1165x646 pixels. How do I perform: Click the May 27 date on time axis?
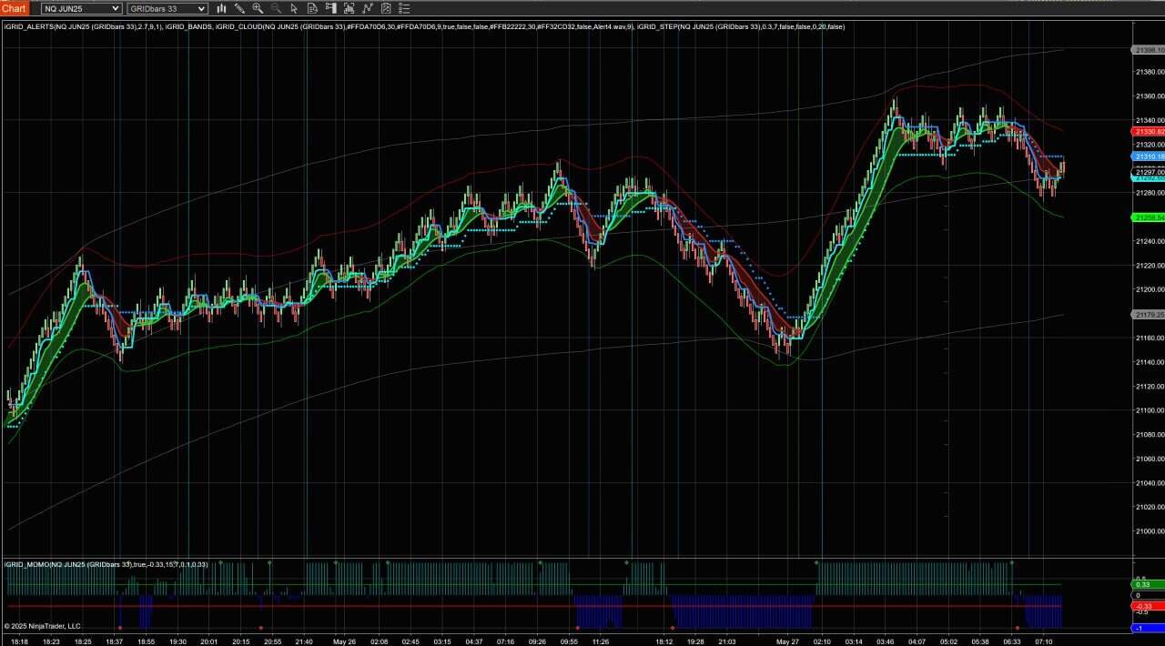click(786, 641)
